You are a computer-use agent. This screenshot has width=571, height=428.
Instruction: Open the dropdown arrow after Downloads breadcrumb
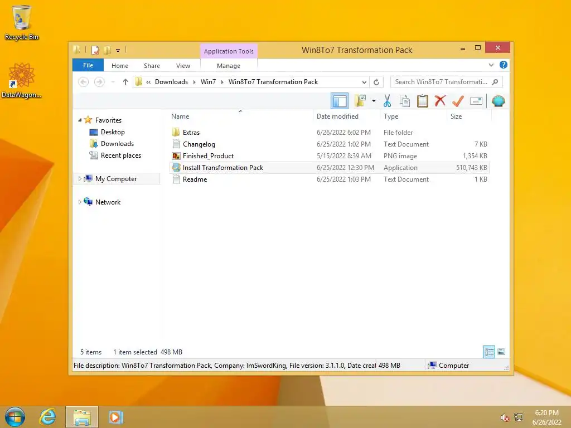[x=195, y=82]
